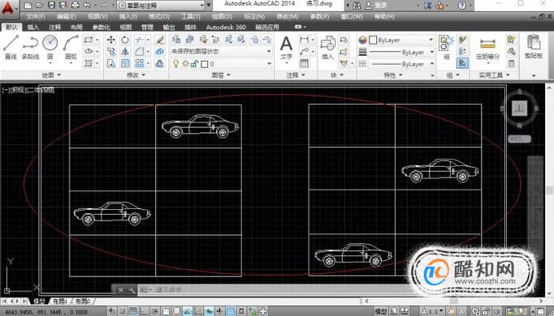Activate the Fillet tool in Modify panel

(140, 52)
